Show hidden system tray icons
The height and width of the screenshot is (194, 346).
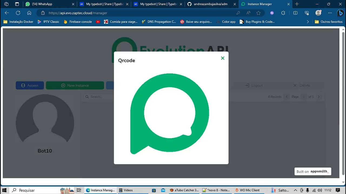click(295, 190)
